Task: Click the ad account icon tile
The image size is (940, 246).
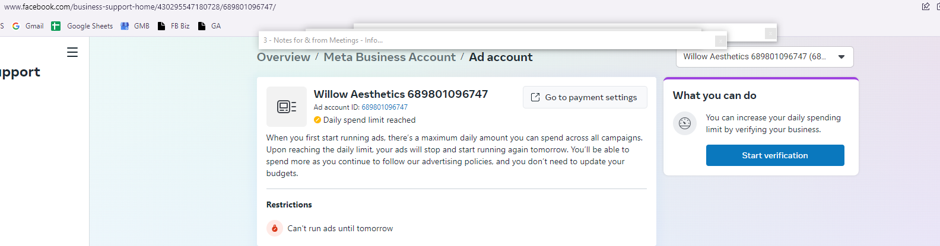Action: tap(287, 107)
